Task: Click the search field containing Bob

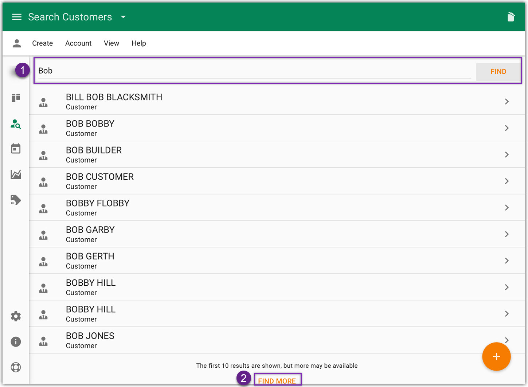Action: tap(254, 71)
